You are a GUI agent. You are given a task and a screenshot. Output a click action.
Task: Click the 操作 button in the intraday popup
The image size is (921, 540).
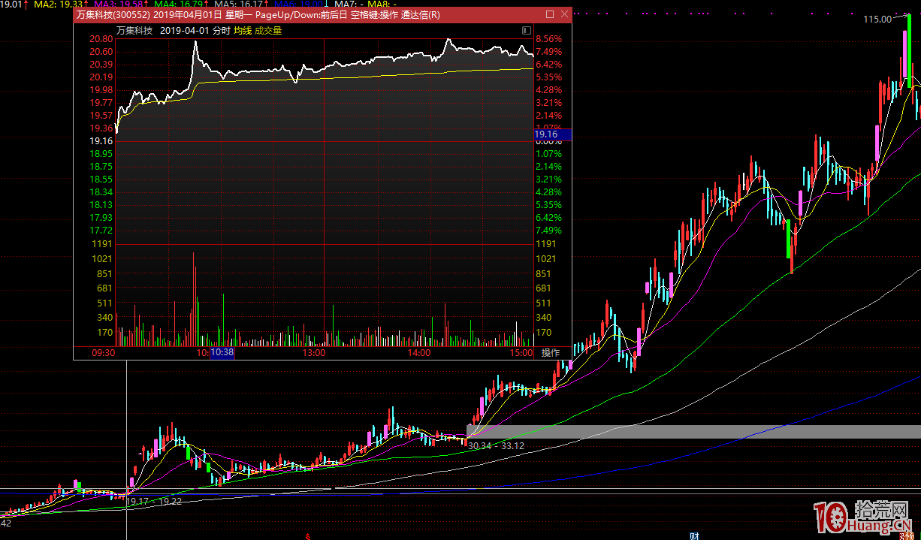click(551, 352)
